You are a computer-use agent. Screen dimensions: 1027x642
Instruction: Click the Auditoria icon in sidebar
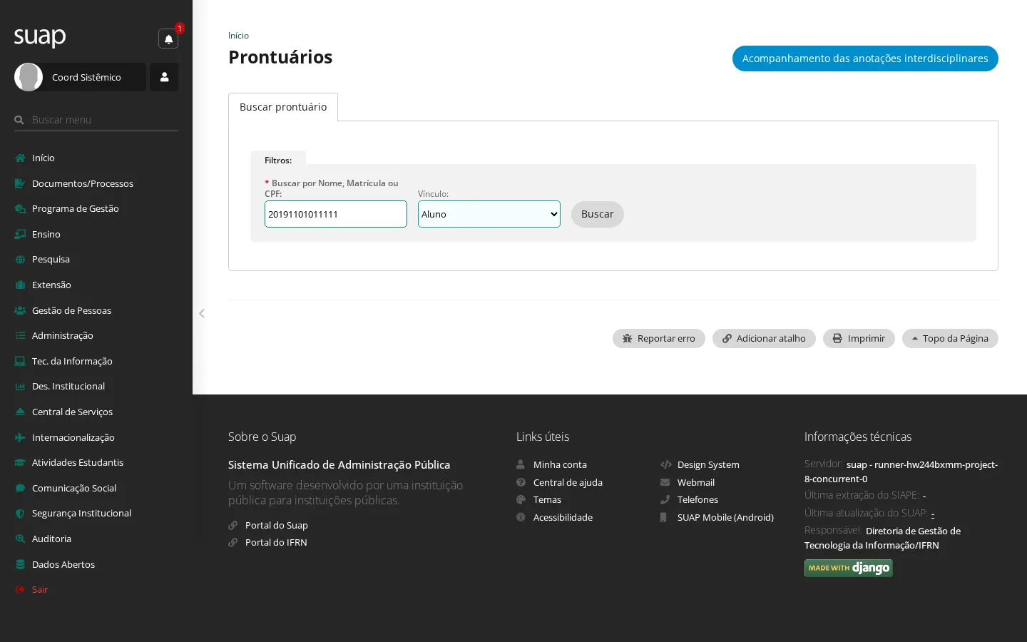[20, 539]
